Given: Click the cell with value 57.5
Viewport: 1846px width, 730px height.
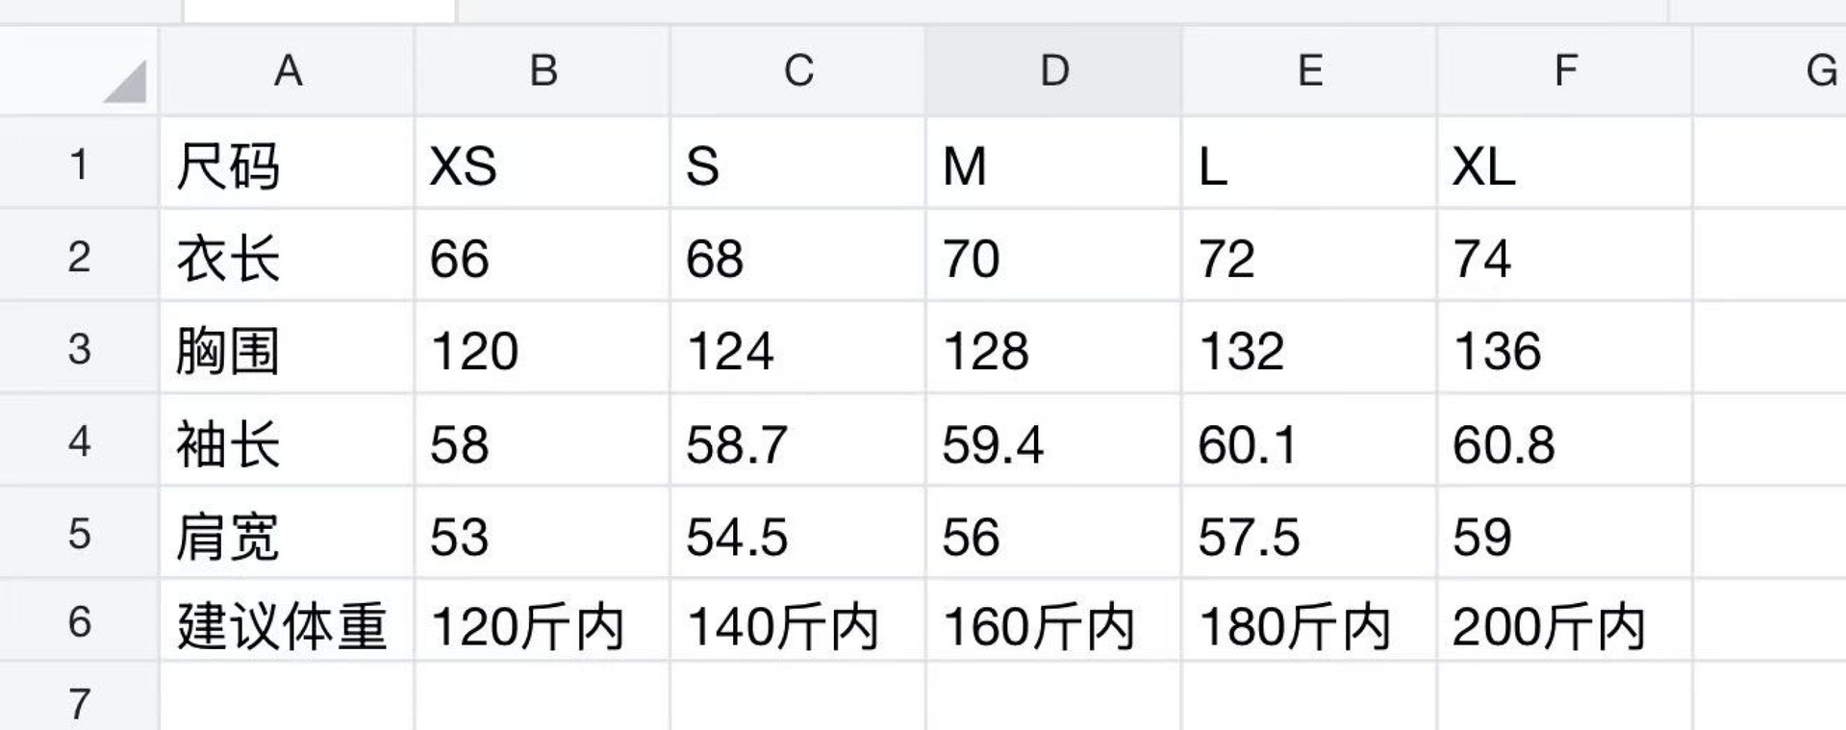Looking at the screenshot, I should 1309,535.
